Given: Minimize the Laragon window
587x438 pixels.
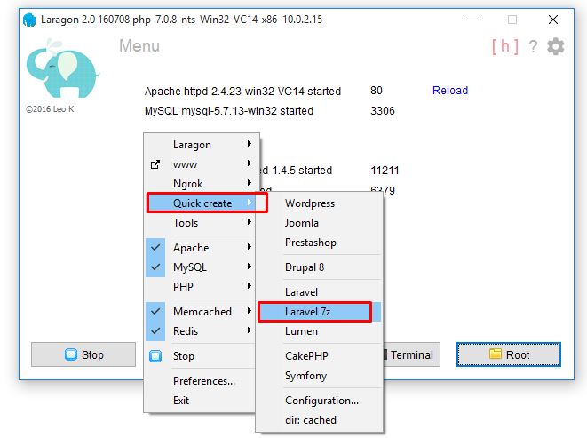Looking at the screenshot, I should click(x=472, y=20).
